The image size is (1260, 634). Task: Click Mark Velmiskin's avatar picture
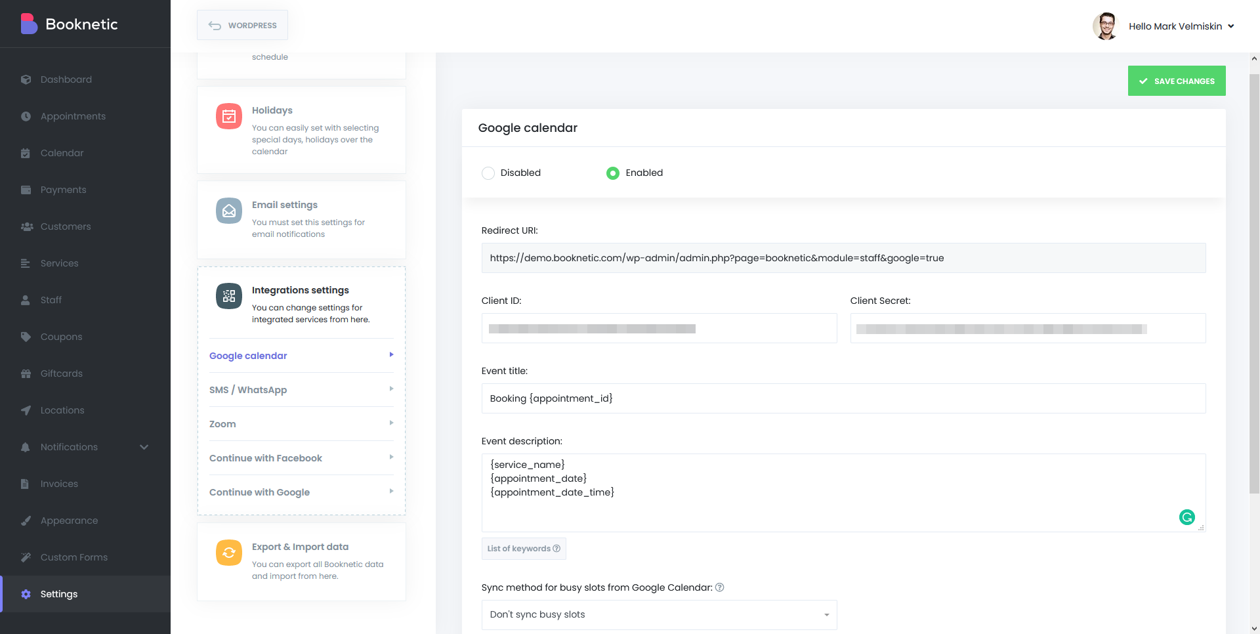[1105, 26]
